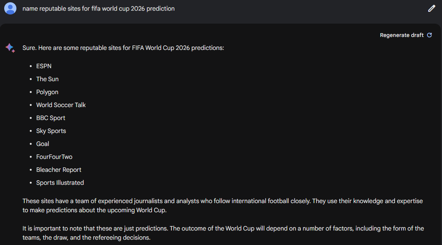Viewport: 442px width, 245px height.
Task: Select the FourFourTwo entry
Action: click(54, 157)
